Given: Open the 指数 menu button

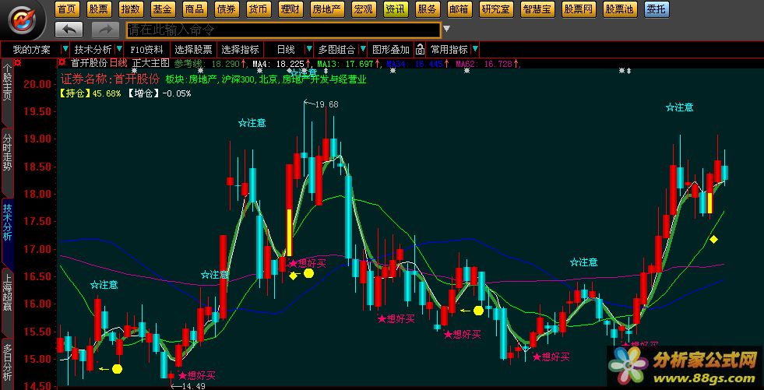Looking at the screenshot, I should pos(132,9).
